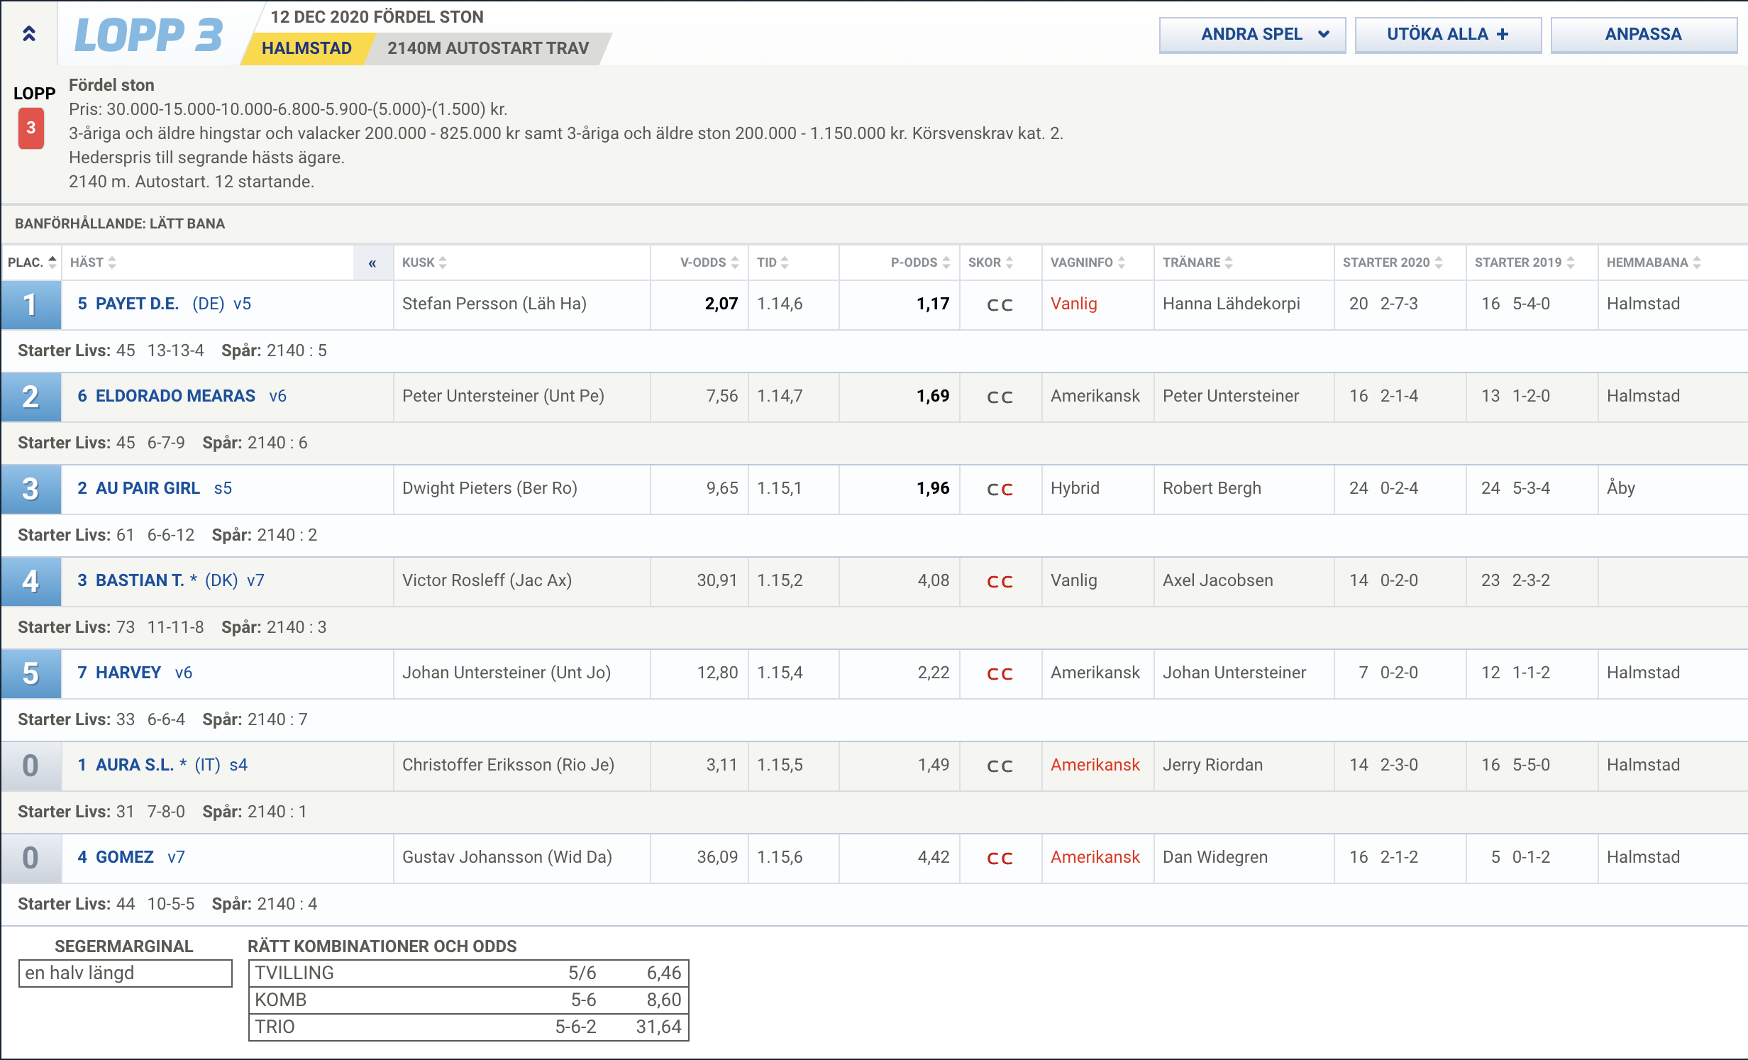
Task: Click P-odds value 4,08
Action: point(933,580)
